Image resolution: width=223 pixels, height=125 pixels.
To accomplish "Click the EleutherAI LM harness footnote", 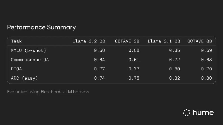I will (x=48, y=92).
